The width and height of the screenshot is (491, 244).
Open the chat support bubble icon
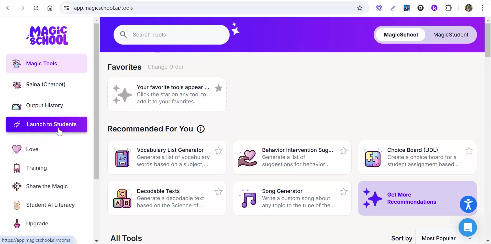(x=467, y=227)
